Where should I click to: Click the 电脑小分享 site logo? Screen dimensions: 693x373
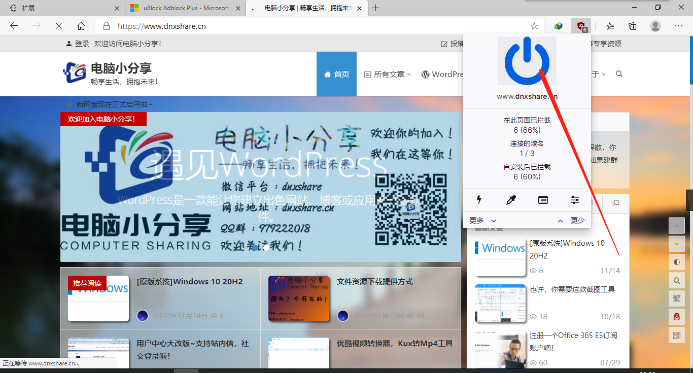click(110, 73)
